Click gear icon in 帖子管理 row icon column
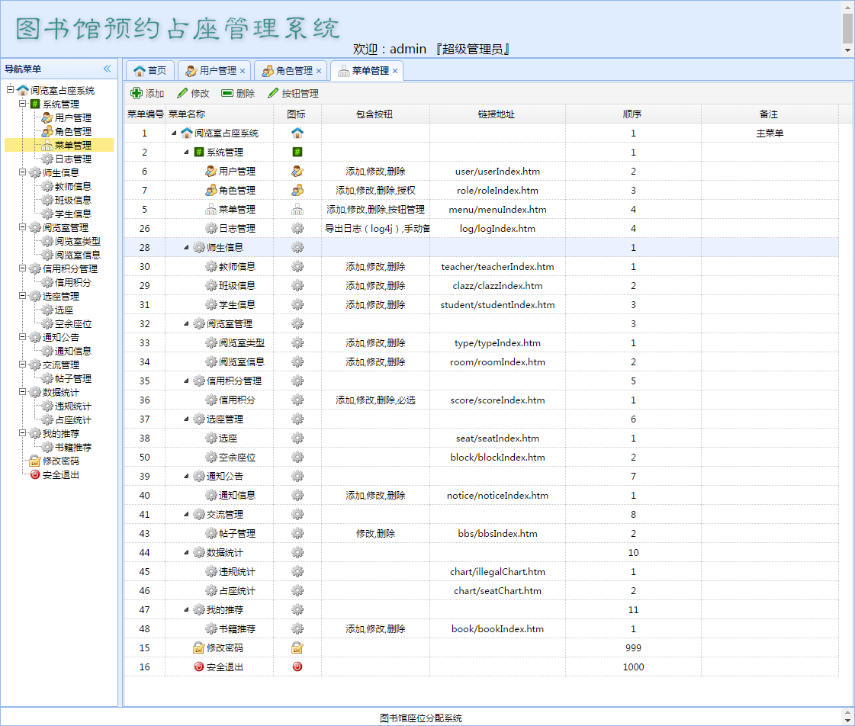Image resolution: width=855 pixels, height=726 pixels. [x=297, y=534]
